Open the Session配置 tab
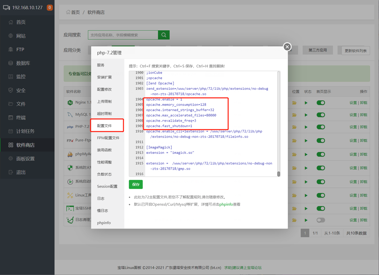Image resolution: width=379 pixels, height=275 pixels. click(107, 186)
